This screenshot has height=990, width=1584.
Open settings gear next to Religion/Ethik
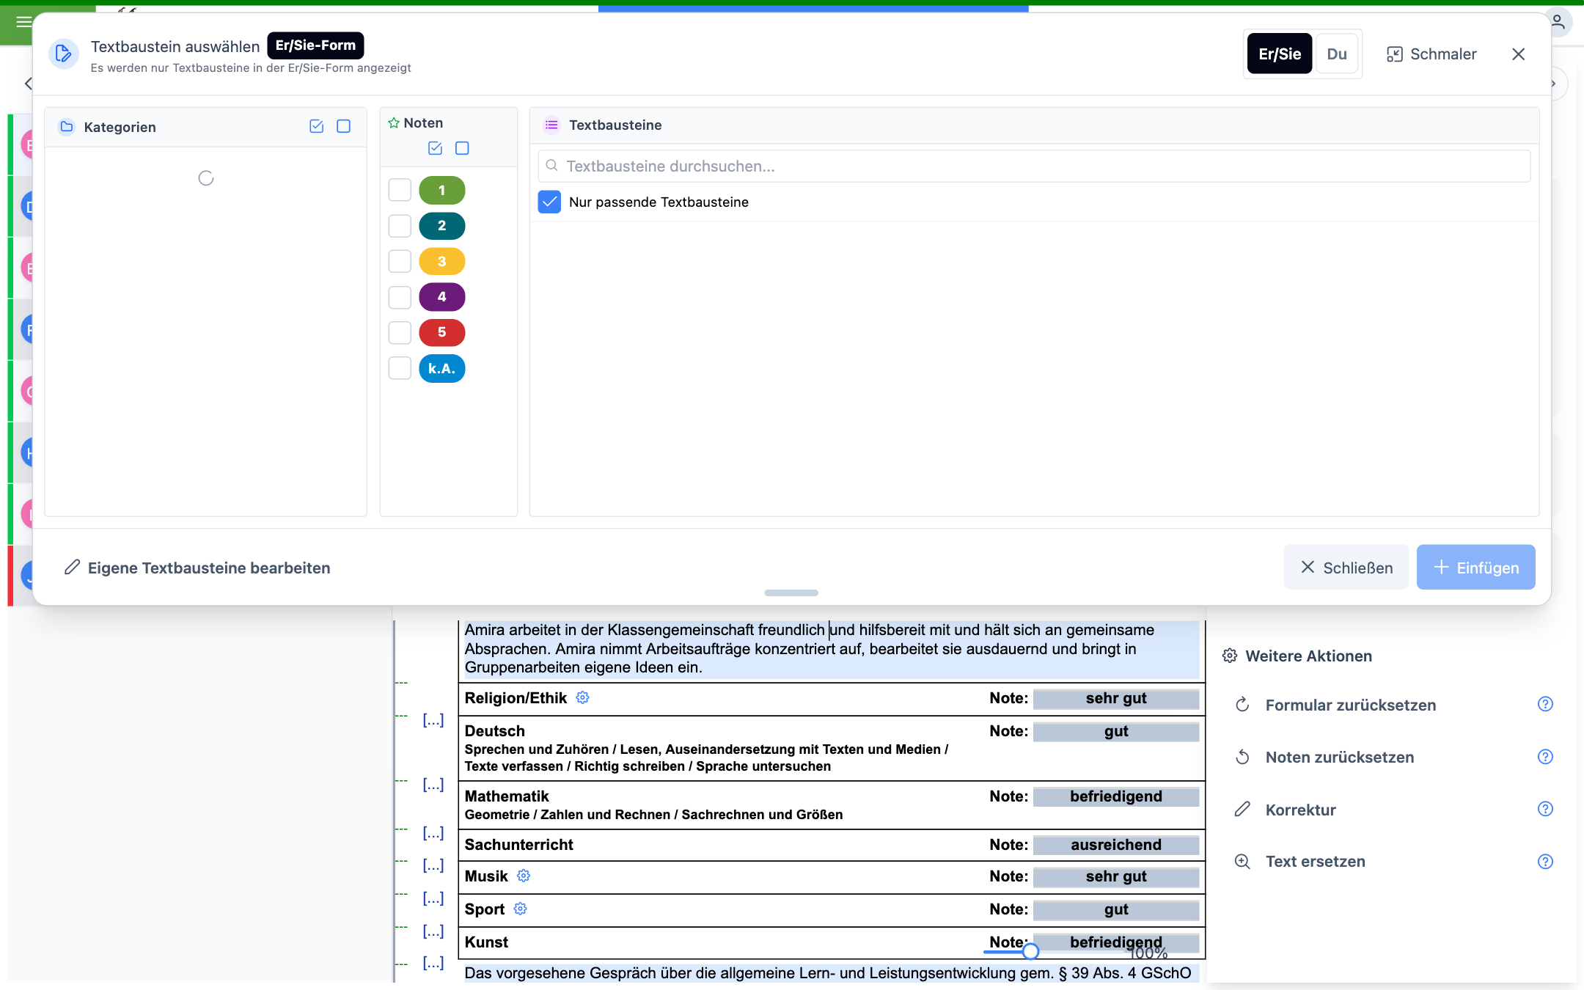coord(582,697)
